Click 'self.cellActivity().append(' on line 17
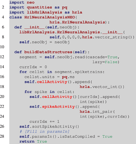This screenshot has height=144, width=136. (x=58, y=82)
